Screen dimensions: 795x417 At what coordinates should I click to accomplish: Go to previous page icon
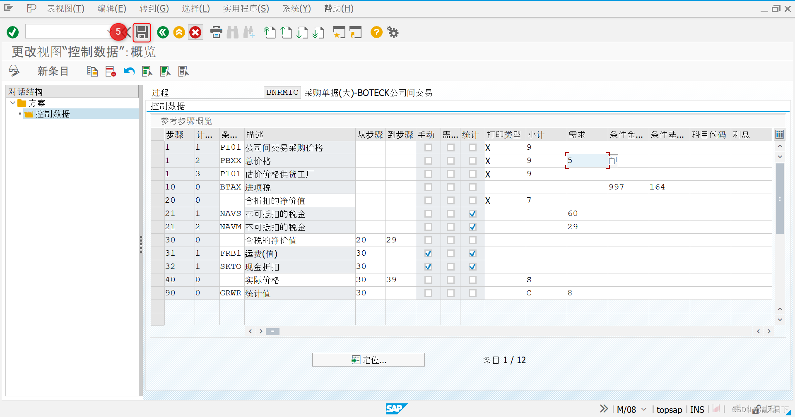pos(286,32)
